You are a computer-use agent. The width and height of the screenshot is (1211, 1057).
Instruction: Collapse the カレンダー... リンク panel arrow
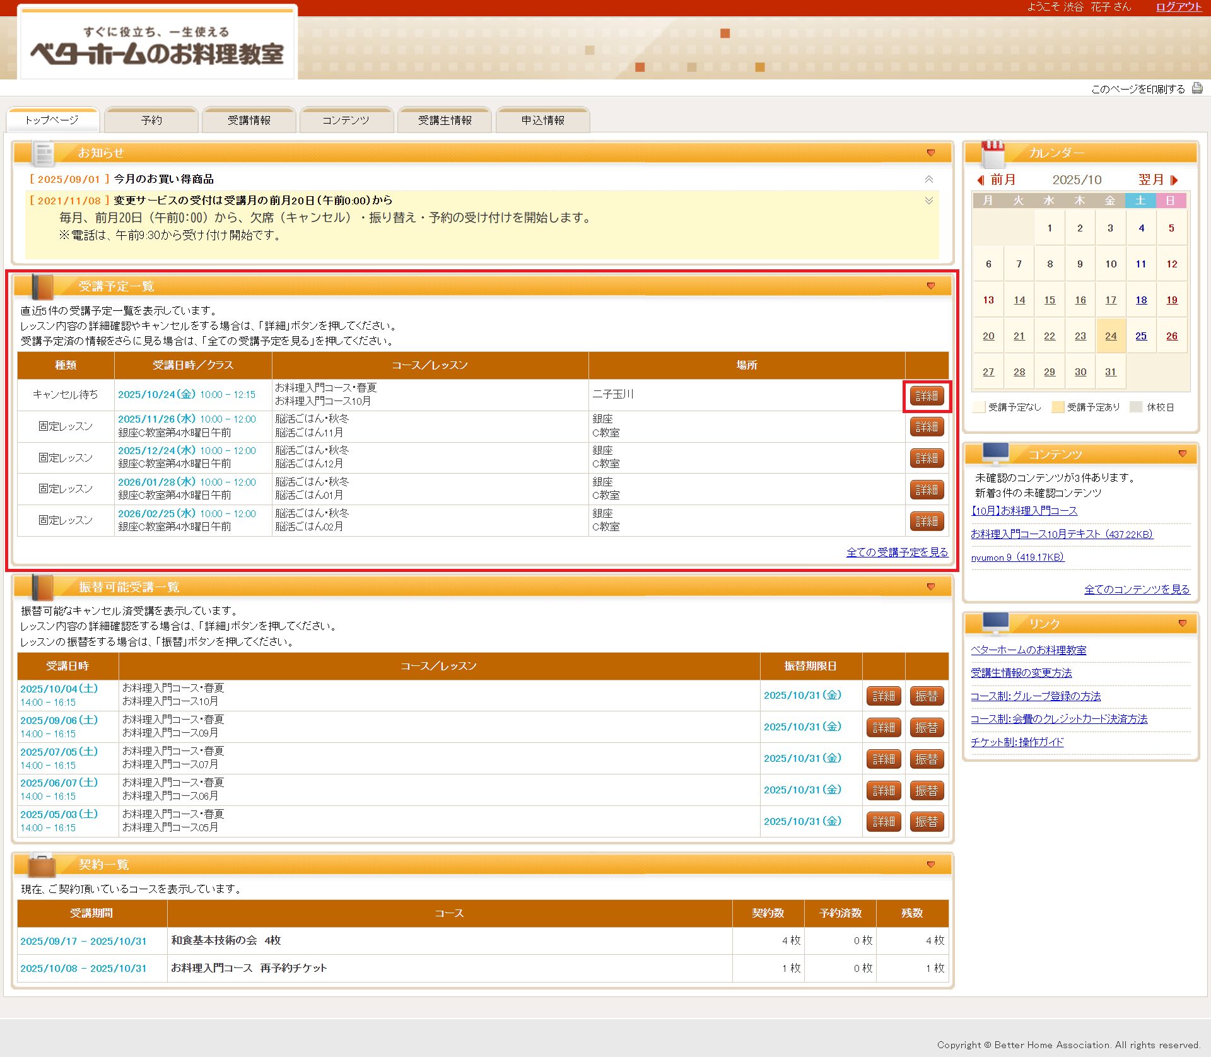(1182, 623)
